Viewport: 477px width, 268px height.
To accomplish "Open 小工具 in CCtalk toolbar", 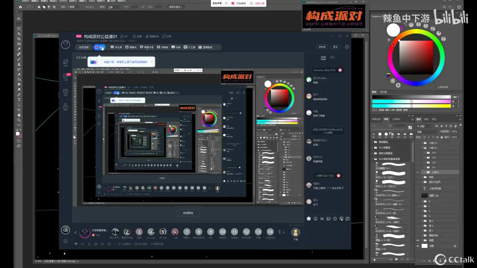I will tap(190, 47).
